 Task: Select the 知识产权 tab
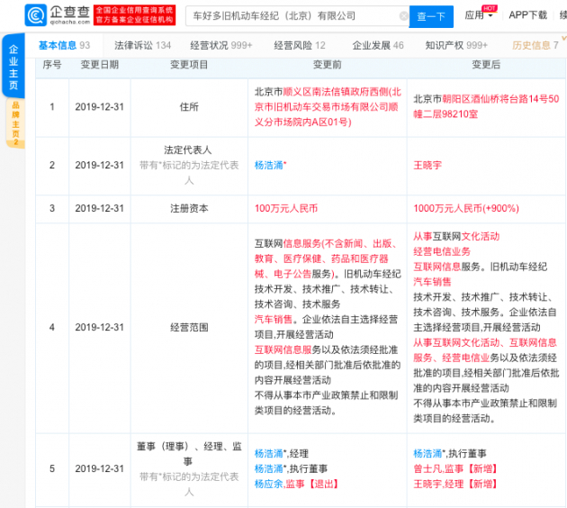click(456, 45)
